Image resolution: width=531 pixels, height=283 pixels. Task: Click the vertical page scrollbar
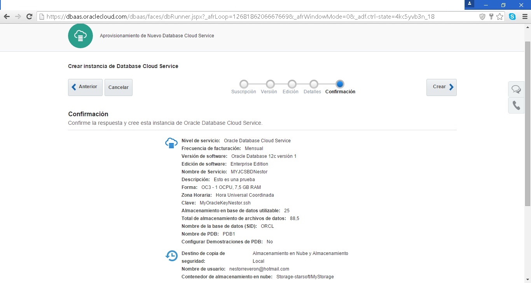tap(528, 124)
